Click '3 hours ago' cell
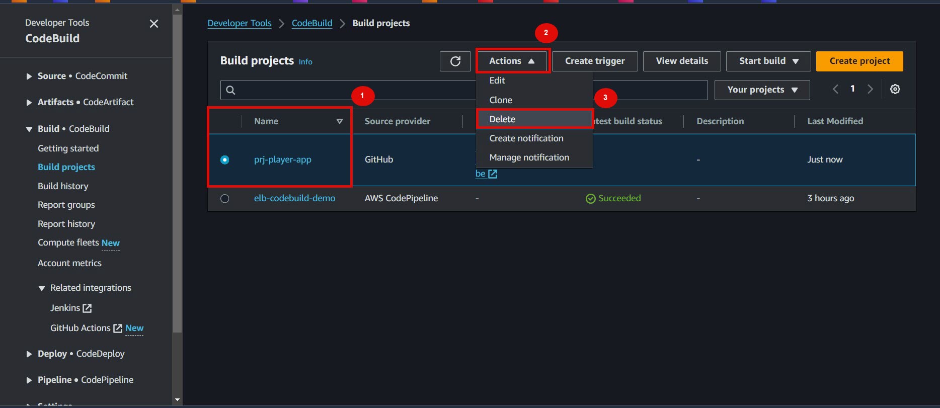This screenshot has height=408, width=940. click(x=831, y=198)
